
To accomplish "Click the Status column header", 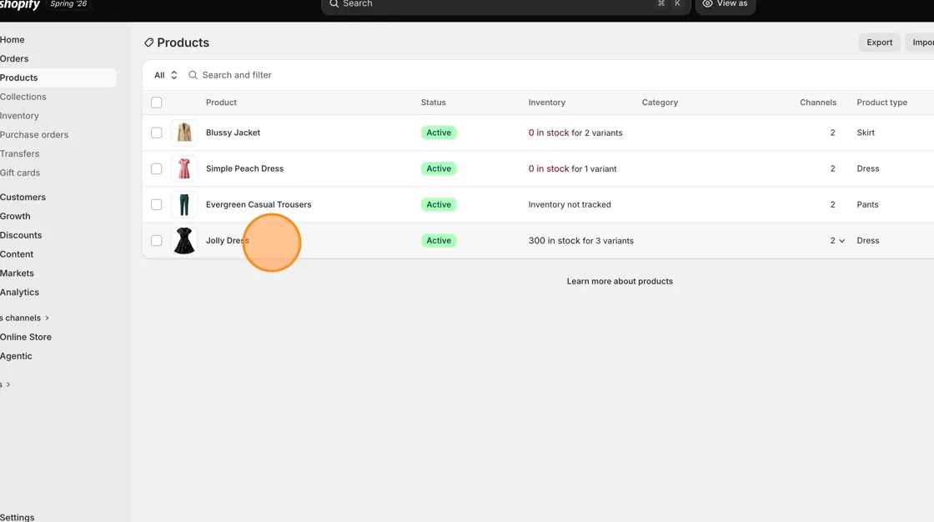I will [433, 103].
